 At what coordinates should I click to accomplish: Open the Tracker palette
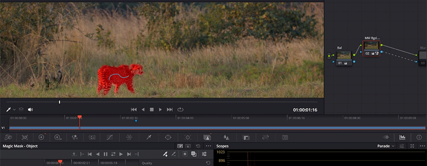click(187, 137)
